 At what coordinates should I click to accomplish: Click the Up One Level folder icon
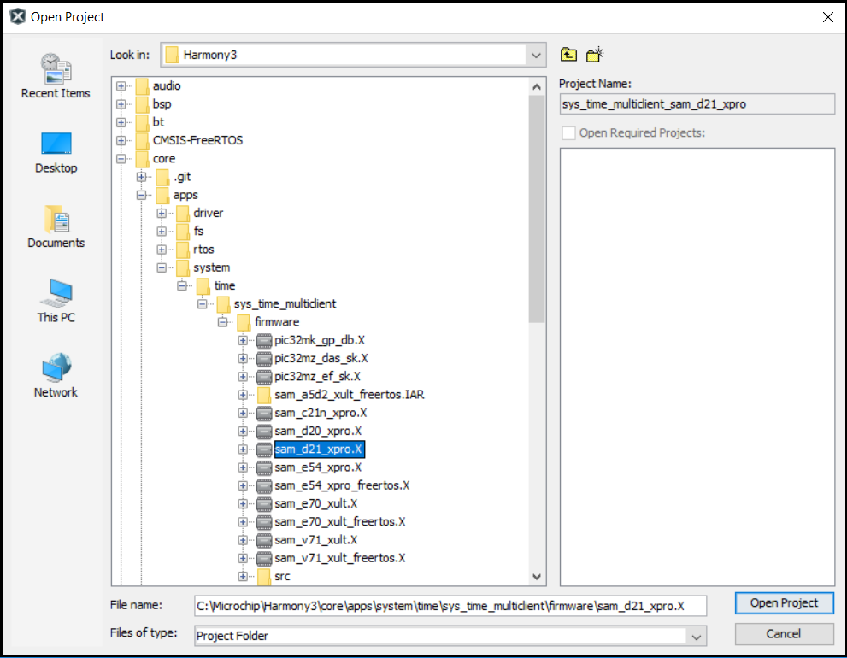(568, 55)
